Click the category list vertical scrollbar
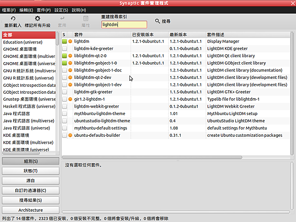Screen dimensions: 296x222 coord(57,38)
